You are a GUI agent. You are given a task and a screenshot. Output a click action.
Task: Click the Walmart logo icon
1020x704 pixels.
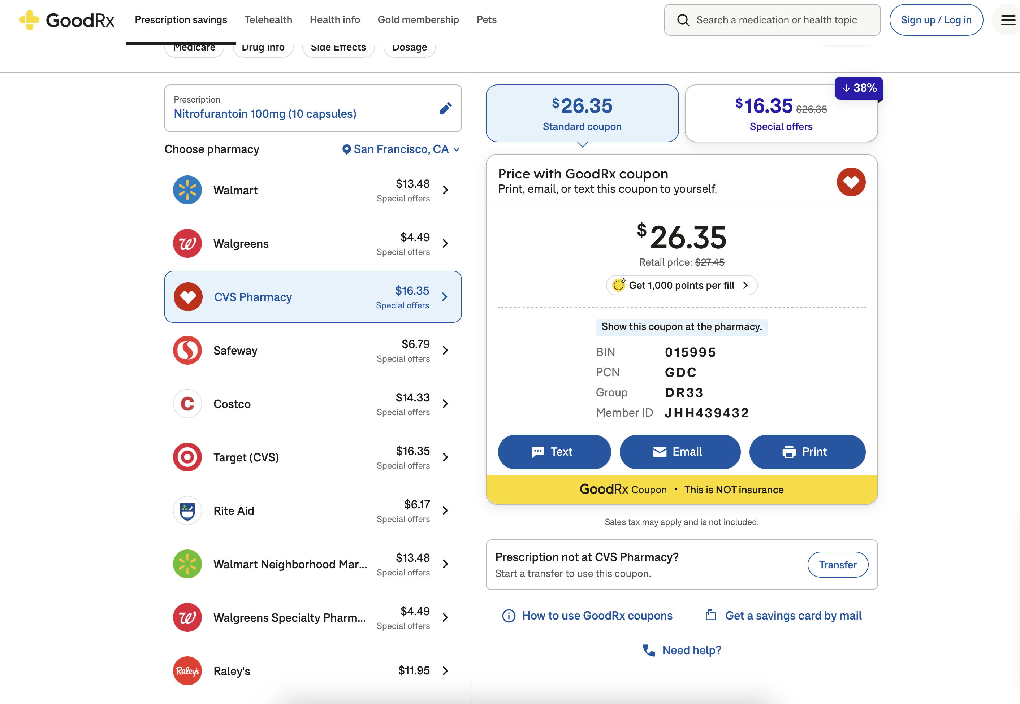click(187, 190)
